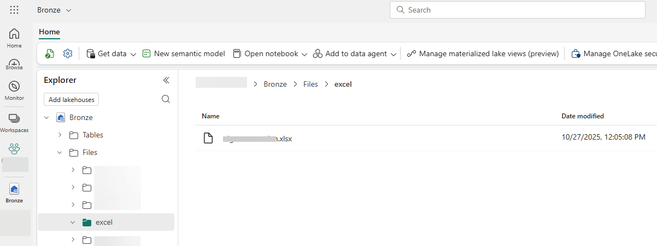Click the settings gear in toolbar

coord(68,53)
